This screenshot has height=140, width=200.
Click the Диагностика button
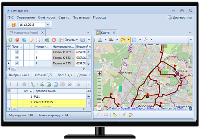180,17
